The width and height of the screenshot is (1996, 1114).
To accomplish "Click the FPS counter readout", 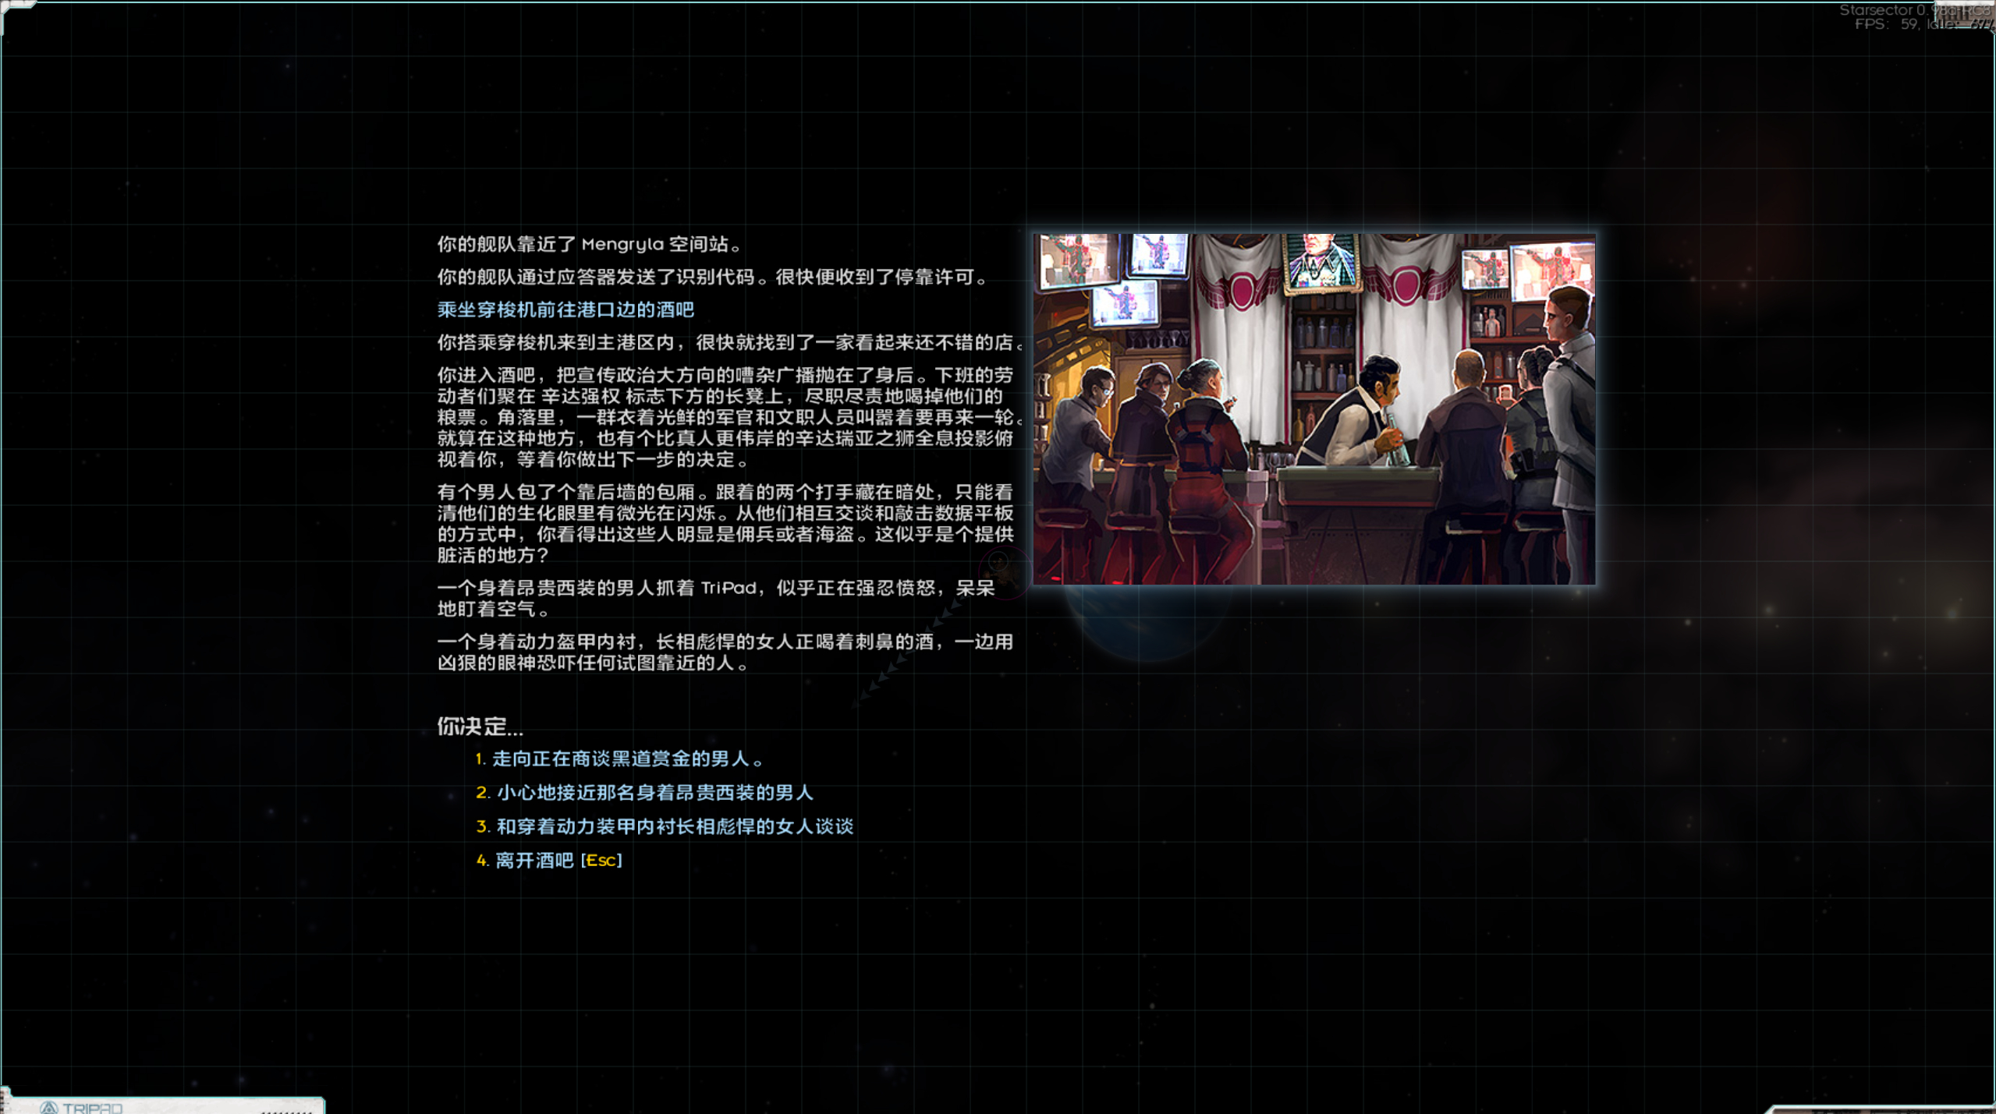I will [x=1886, y=24].
